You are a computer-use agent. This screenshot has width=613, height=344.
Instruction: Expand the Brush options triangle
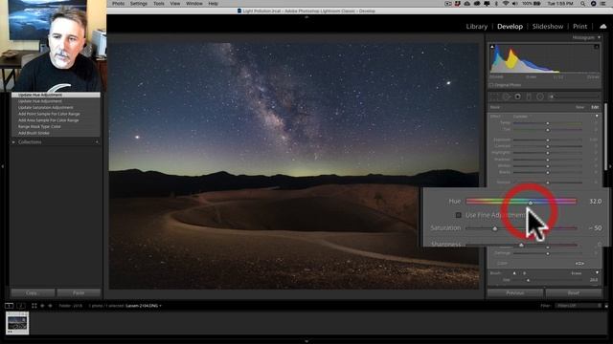597,272
